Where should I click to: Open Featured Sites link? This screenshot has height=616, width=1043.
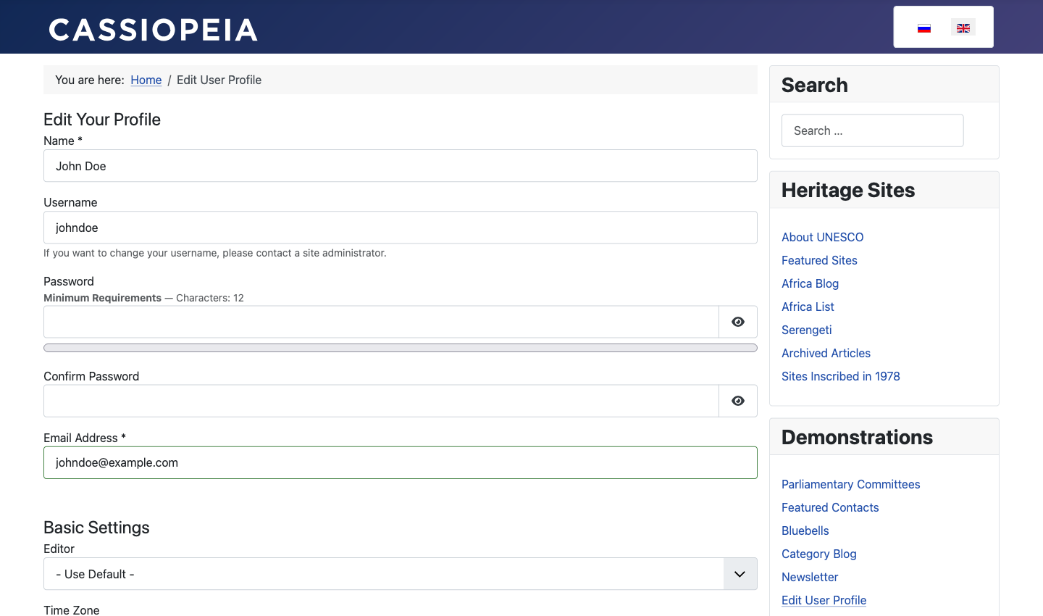tap(819, 260)
